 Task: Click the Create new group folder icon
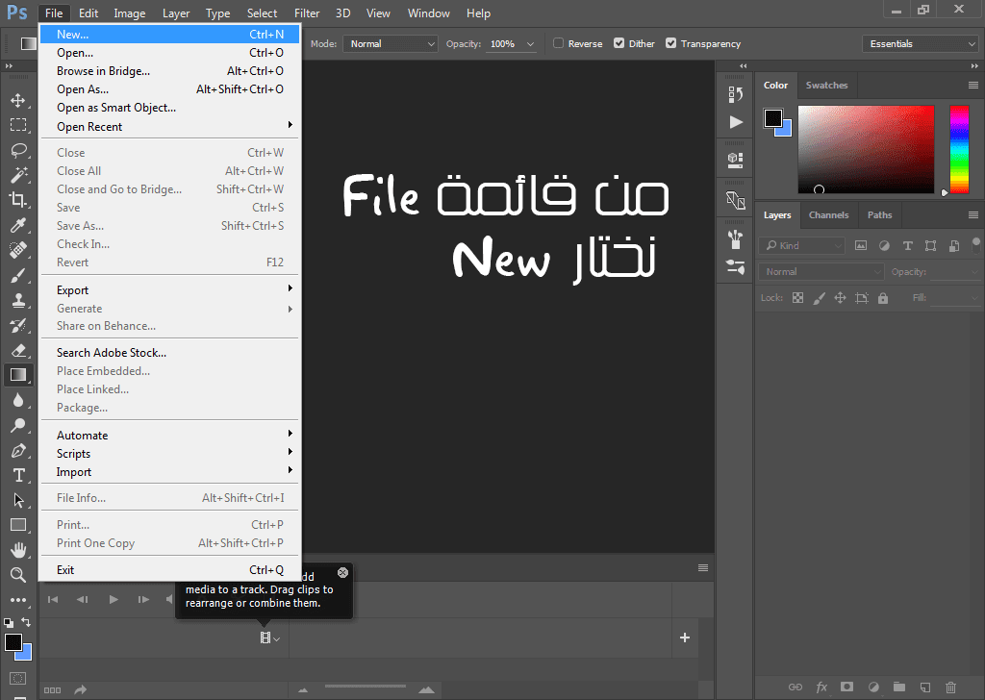(x=899, y=687)
